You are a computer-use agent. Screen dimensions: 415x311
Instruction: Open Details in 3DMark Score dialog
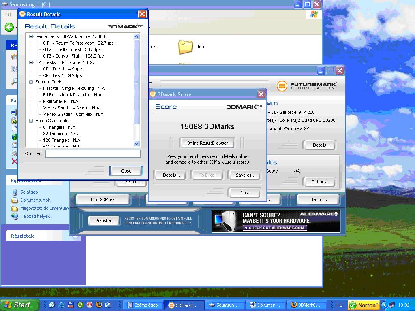click(x=171, y=175)
